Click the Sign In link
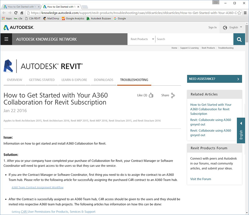Image resolution: width=249 pixels, height=215 pixels. [212, 27]
